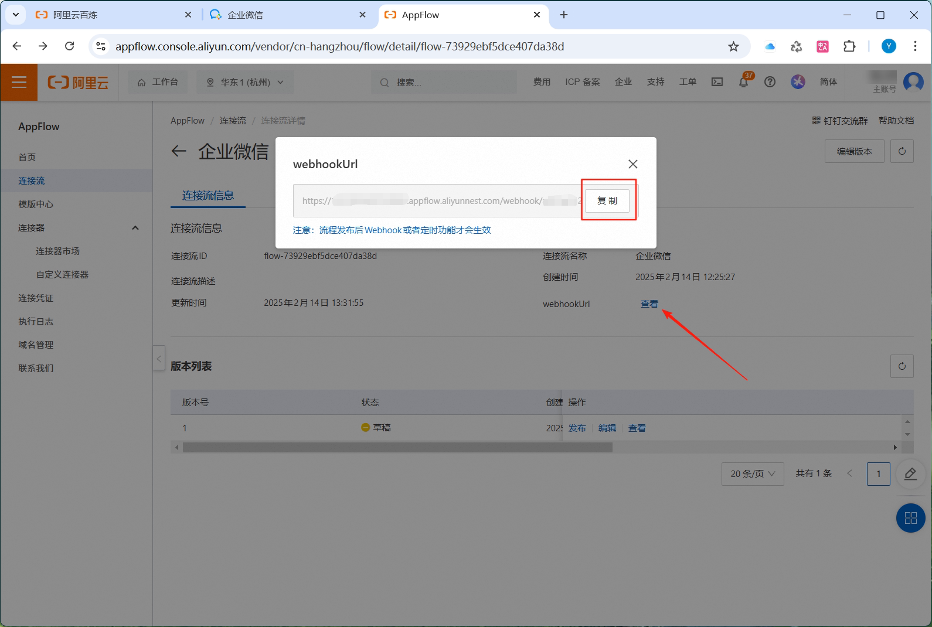
Task: Click the table horizontal scrollbar
Action: pyautogui.click(x=397, y=447)
